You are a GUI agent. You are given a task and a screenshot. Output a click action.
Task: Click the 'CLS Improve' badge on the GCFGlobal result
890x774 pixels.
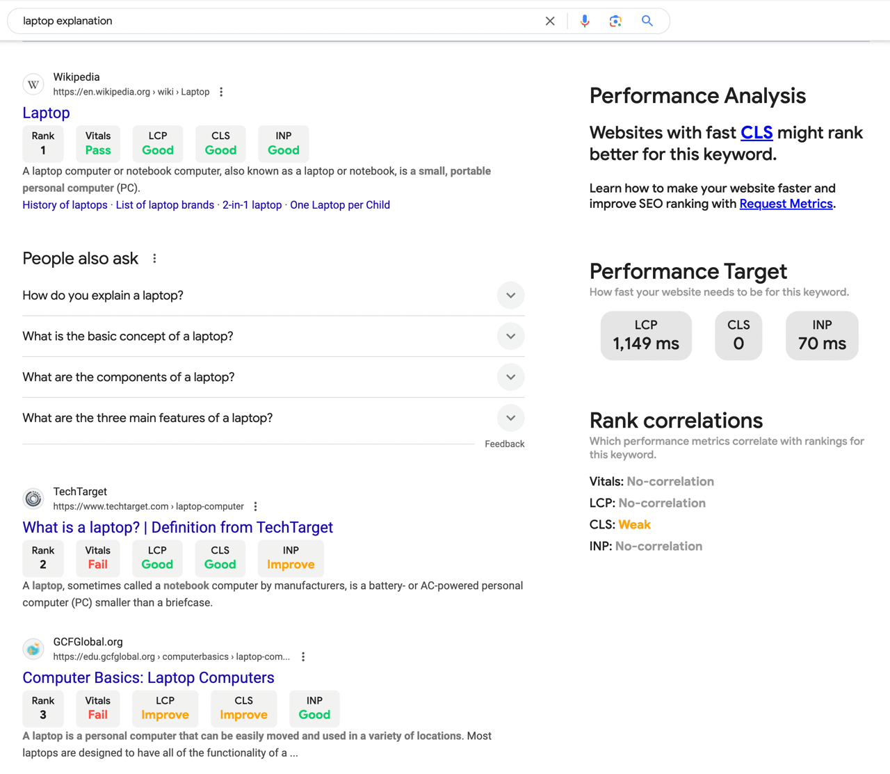tap(244, 708)
